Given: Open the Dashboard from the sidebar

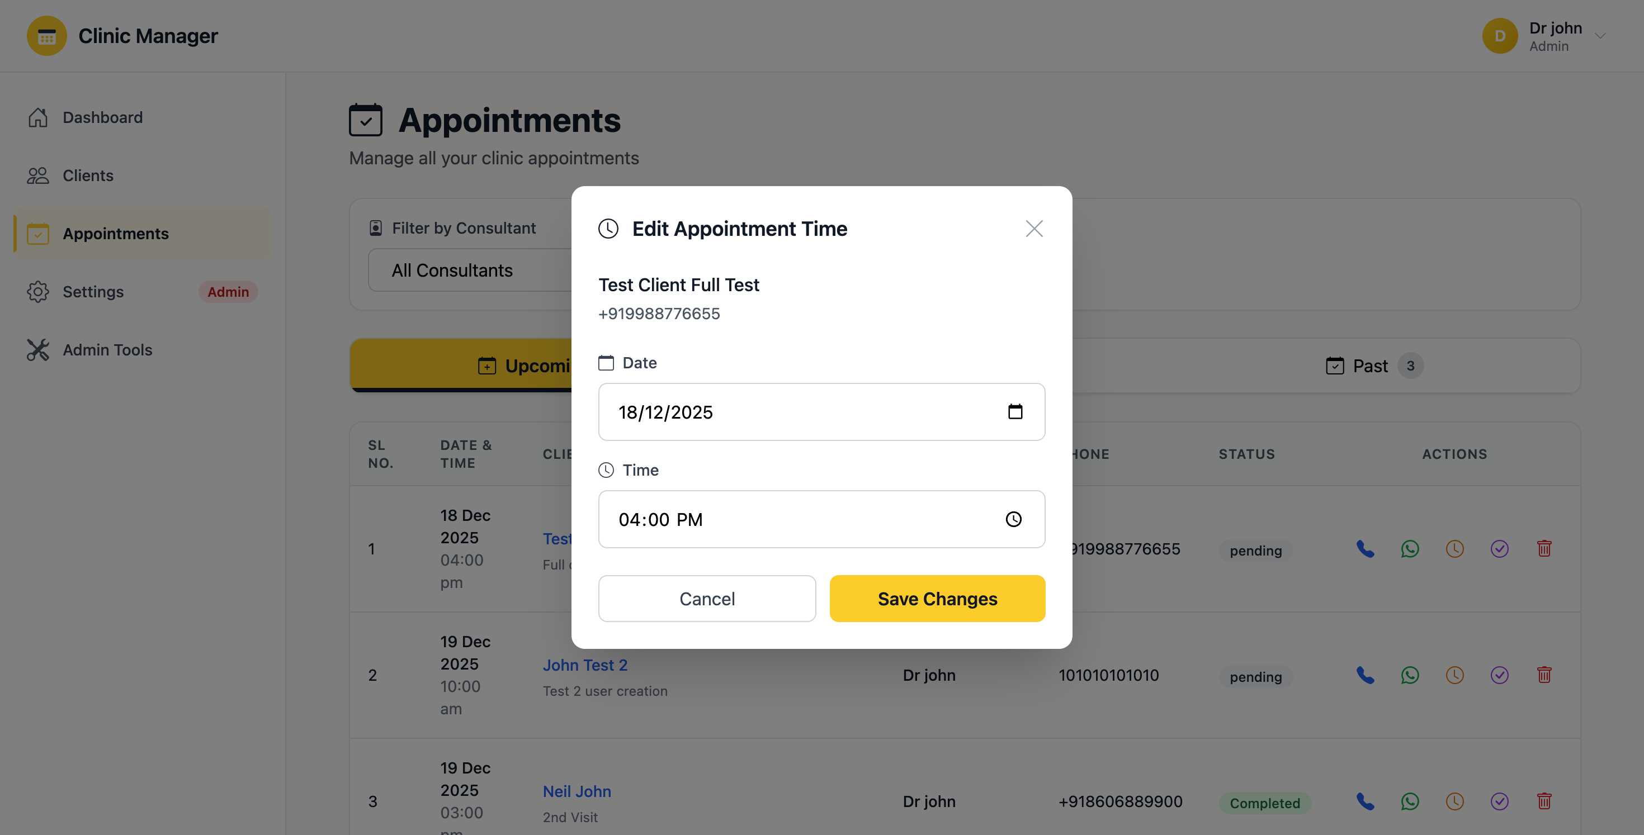Looking at the screenshot, I should (x=102, y=117).
